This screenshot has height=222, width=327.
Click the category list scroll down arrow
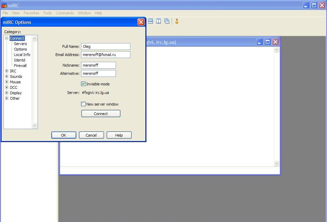pyautogui.click(x=35, y=125)
